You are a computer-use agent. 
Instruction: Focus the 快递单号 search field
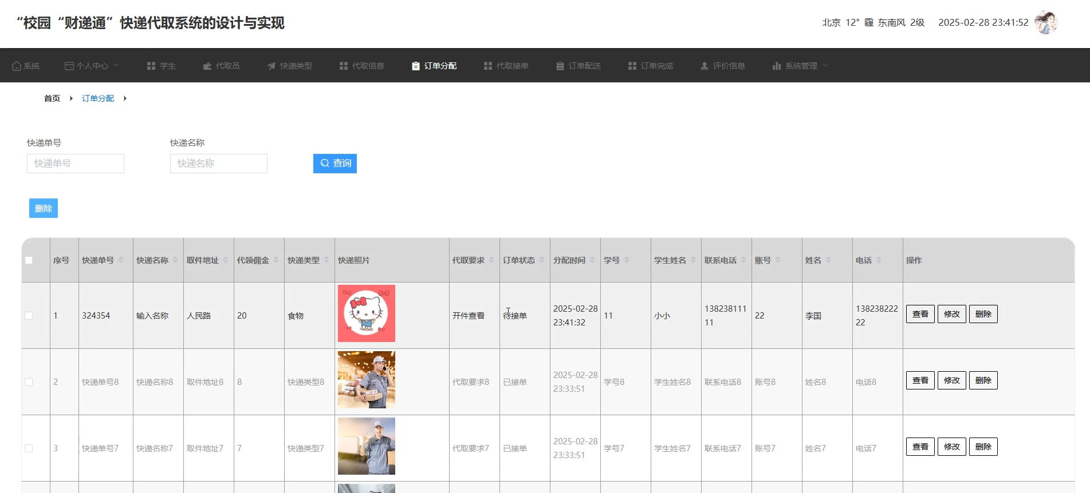coord(76,164)
